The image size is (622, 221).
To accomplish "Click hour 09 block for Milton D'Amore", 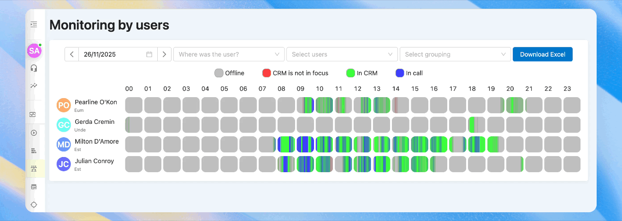I will (x=305, y=145).
